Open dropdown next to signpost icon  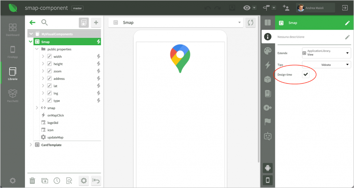coord(274,8)
